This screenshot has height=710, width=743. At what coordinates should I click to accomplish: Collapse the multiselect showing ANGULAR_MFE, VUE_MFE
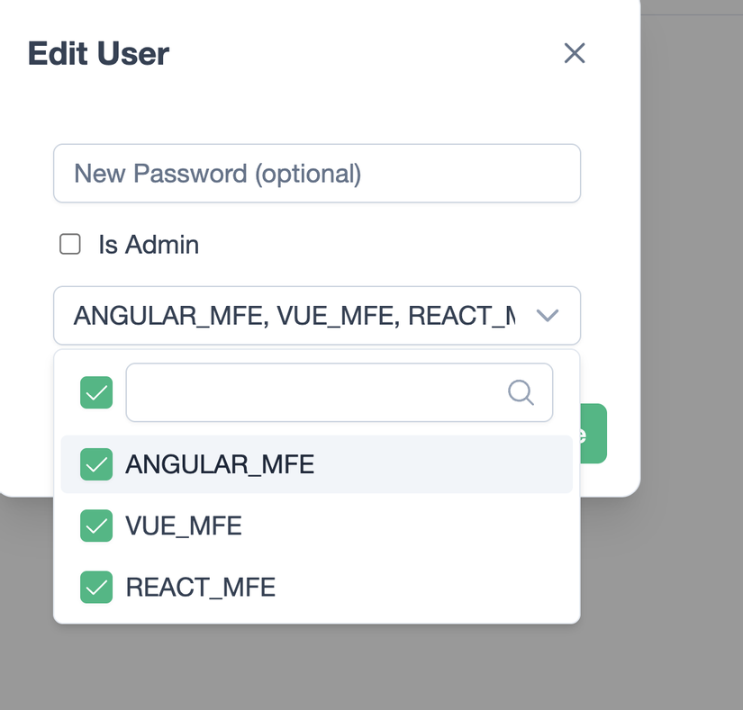pos(294,316)
